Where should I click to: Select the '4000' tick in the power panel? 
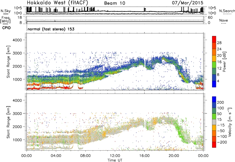tap(17, 40)
